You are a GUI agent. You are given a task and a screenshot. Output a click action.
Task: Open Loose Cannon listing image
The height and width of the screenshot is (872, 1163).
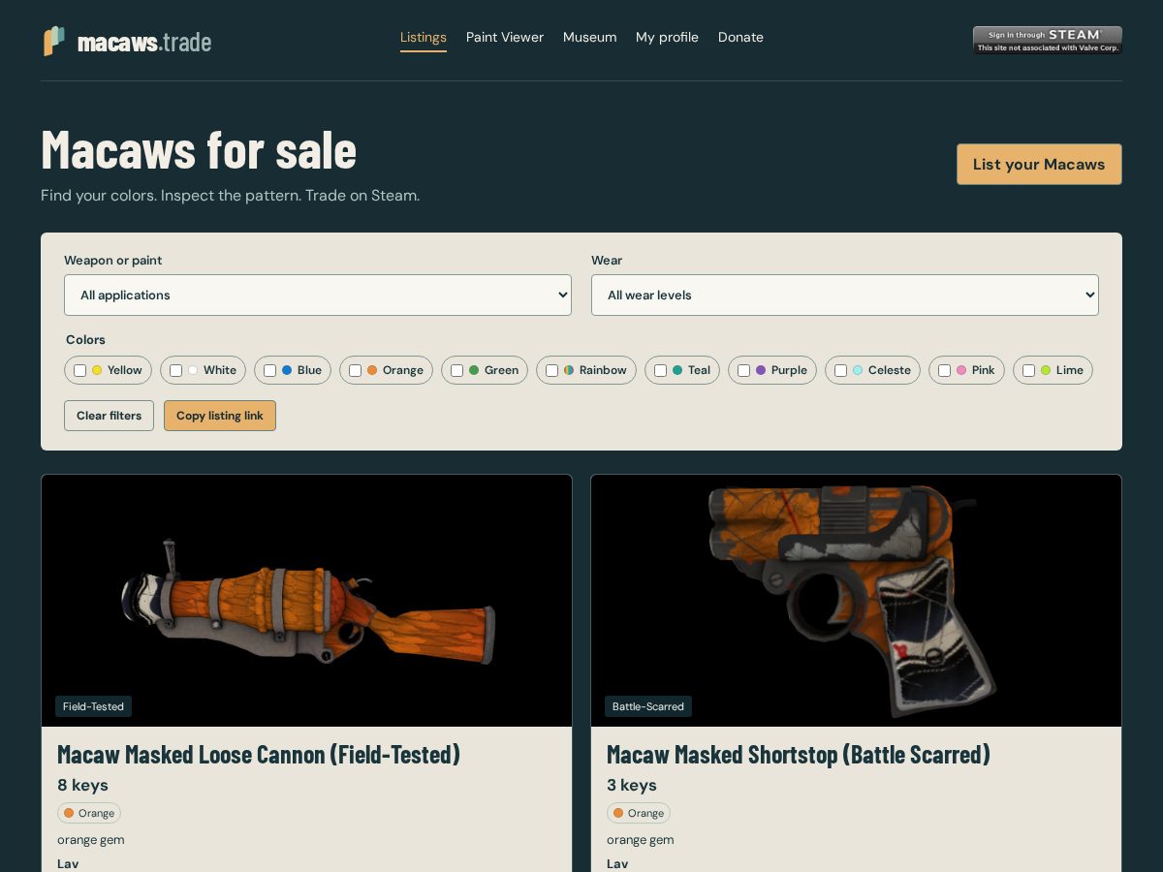tap(306, 601)
